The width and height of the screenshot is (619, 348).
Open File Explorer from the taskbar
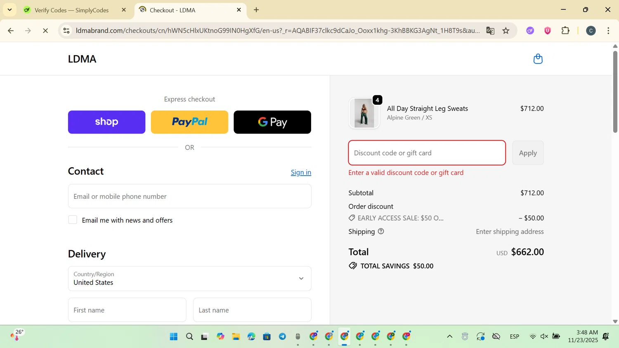pos(236,337)
